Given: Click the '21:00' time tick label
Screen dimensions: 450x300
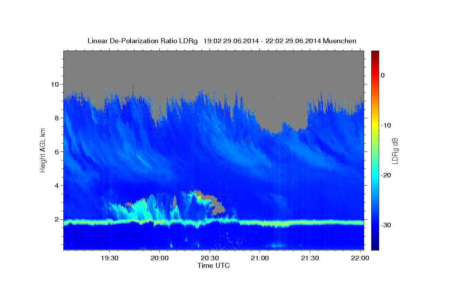Looking at the screenshot, I should pyautogui.click(x=259, y=258).
